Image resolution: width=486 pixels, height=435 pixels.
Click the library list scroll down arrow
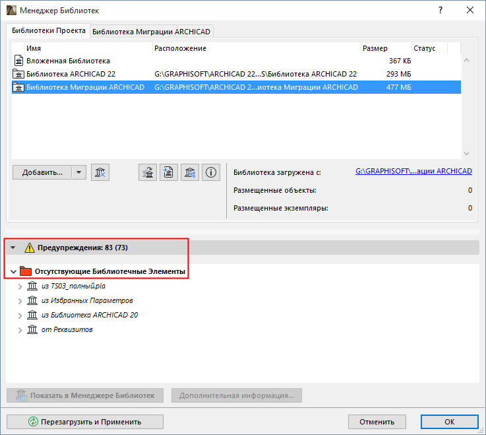tap(466, 154)
